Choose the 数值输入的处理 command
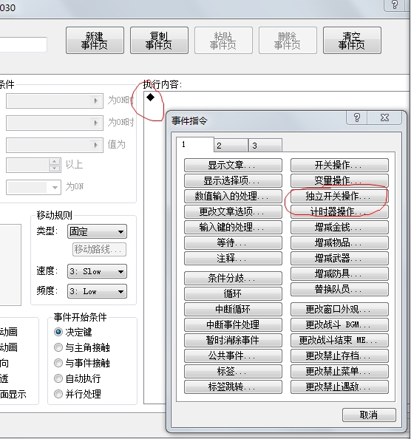 pos(233,196)
